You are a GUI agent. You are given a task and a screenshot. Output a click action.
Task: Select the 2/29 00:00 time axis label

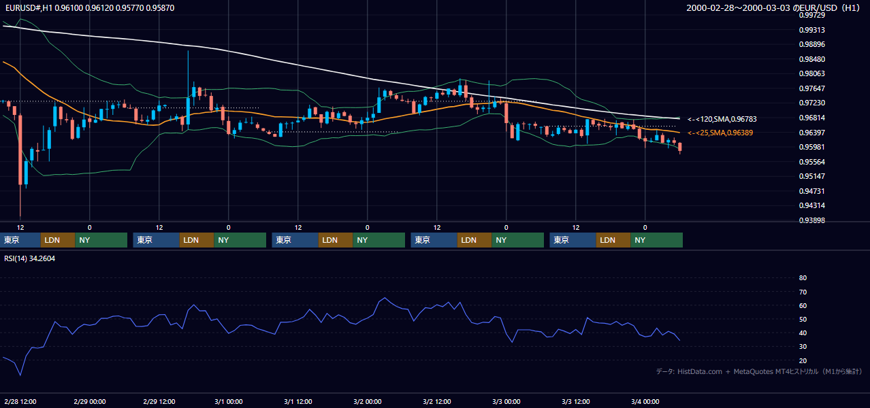click(x=89, y=402)
